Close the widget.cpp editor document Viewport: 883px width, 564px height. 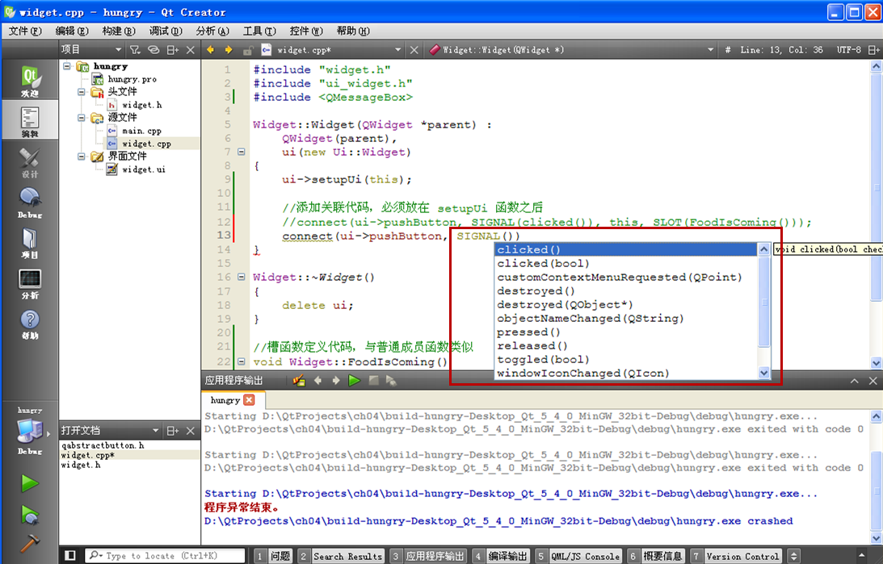pos(414,50)
